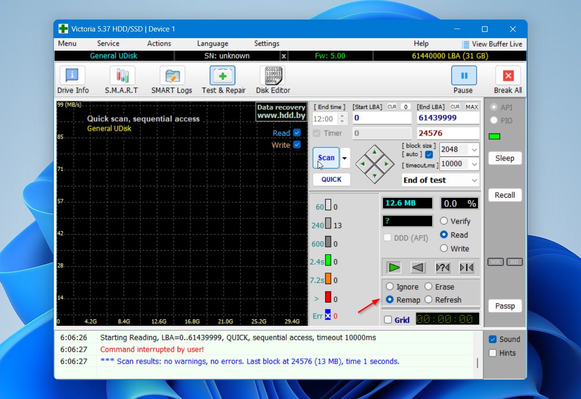Image resolution: width=581 pixels, height=399 pixels.
Task: Click the Recall button
Action: [x=505, y=195]
